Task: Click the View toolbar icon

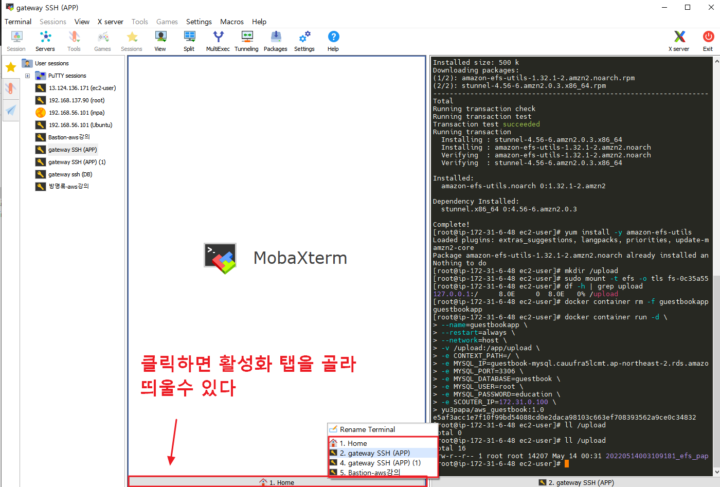Action: [x=160, y=41]
